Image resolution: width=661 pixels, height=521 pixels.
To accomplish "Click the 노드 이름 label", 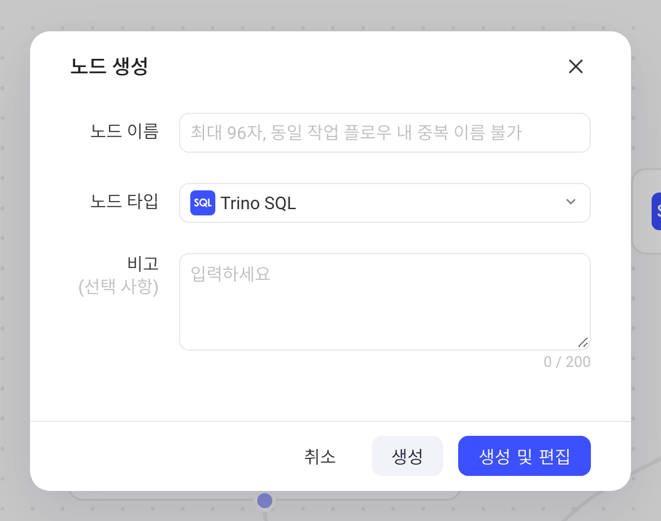I will pyautogui.click(x=125, y=132).
